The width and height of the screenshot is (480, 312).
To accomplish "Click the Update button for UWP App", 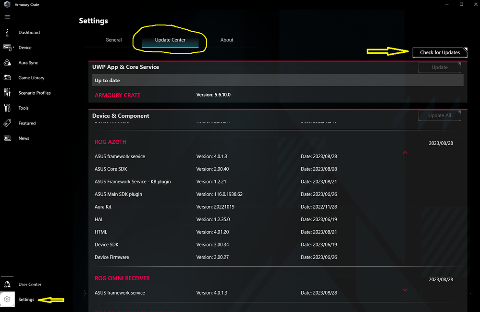I will tap(440, 67).
